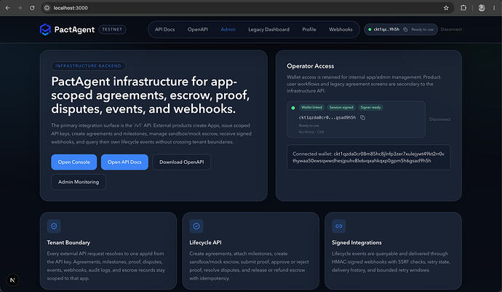The height and width of the screenshot is (292, 502).
Task: Open the browser extensions puzzle icon
Action: coord(463,8)
